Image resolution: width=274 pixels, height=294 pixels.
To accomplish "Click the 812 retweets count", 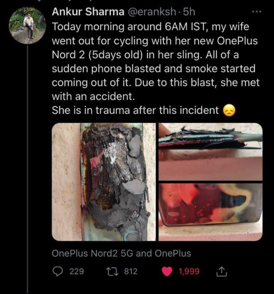I will [131, 272].
